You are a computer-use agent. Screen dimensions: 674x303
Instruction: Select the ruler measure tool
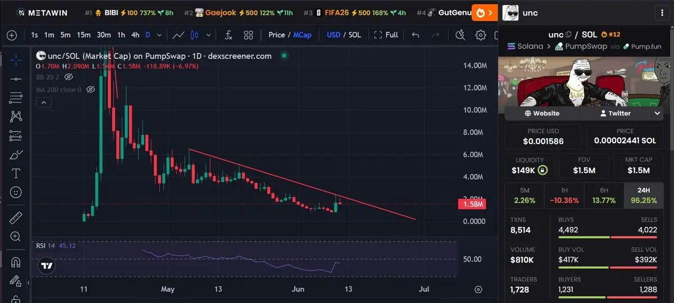tap(16, 217)
